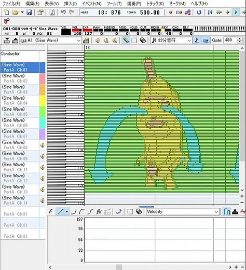Open the ヘルプ(H) menu
The width and height of the screenshot is (246, 270).
199,4
